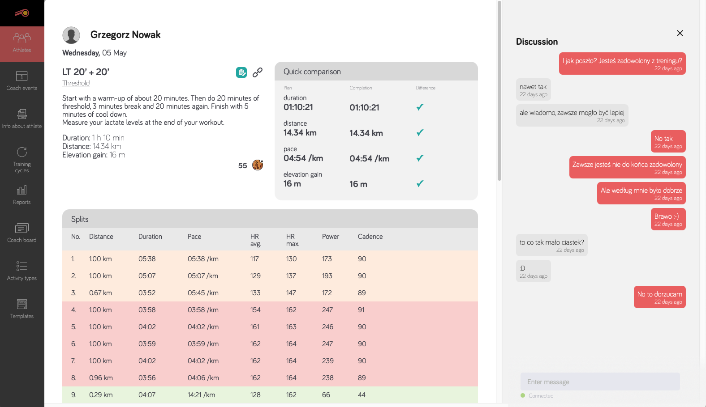Click the Threshold workout type link
The height and width of the screenshot is (407, 706).
tap(76, 83)
